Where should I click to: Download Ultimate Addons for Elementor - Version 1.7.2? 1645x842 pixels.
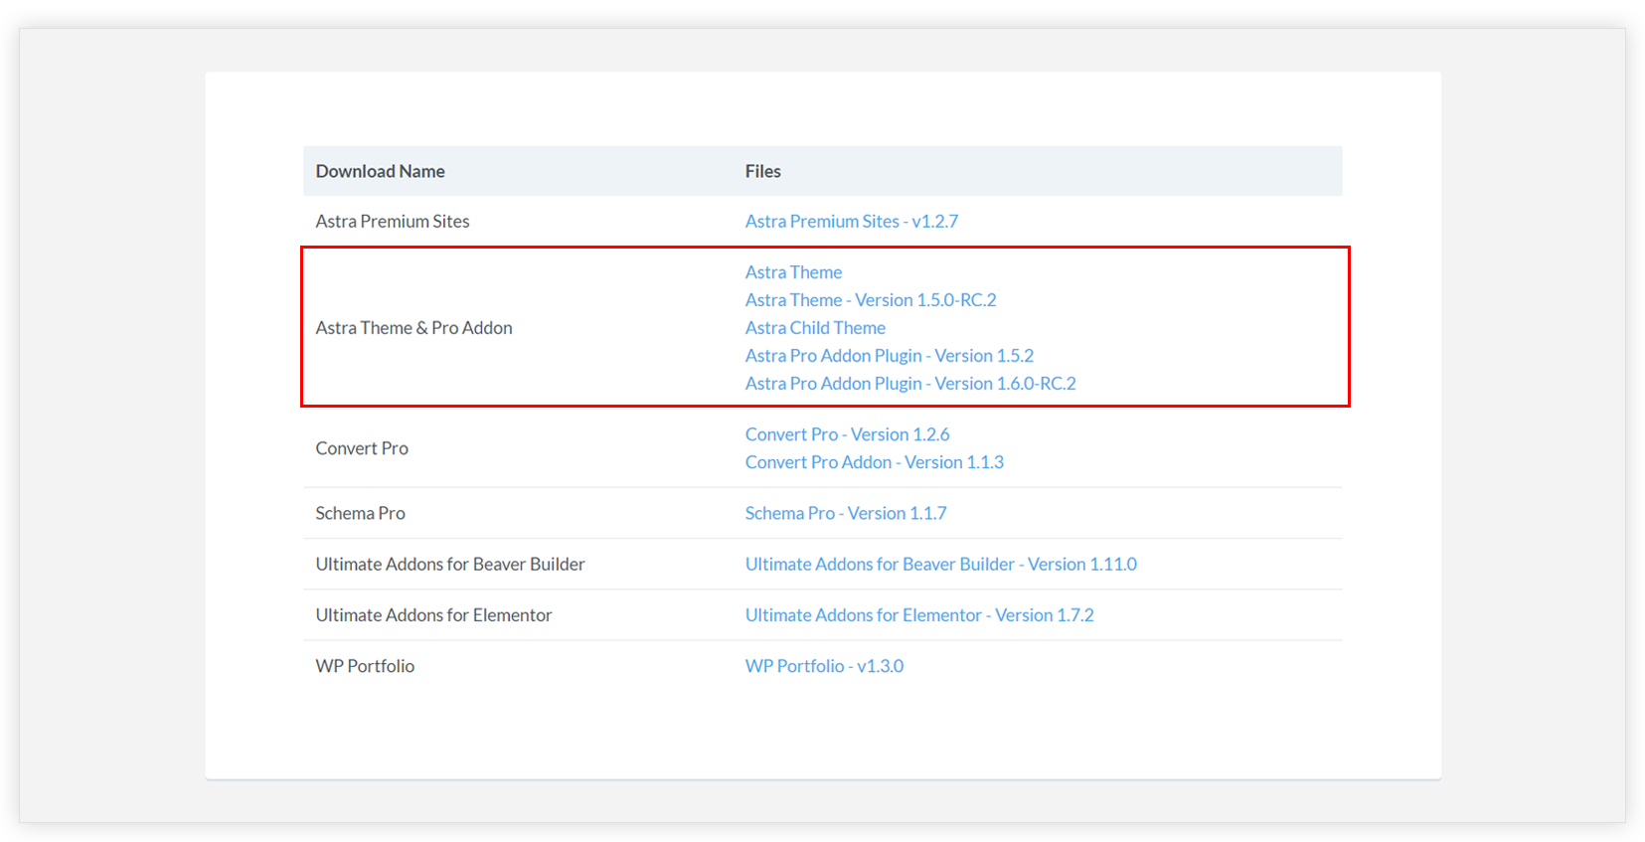click(919, 615)
